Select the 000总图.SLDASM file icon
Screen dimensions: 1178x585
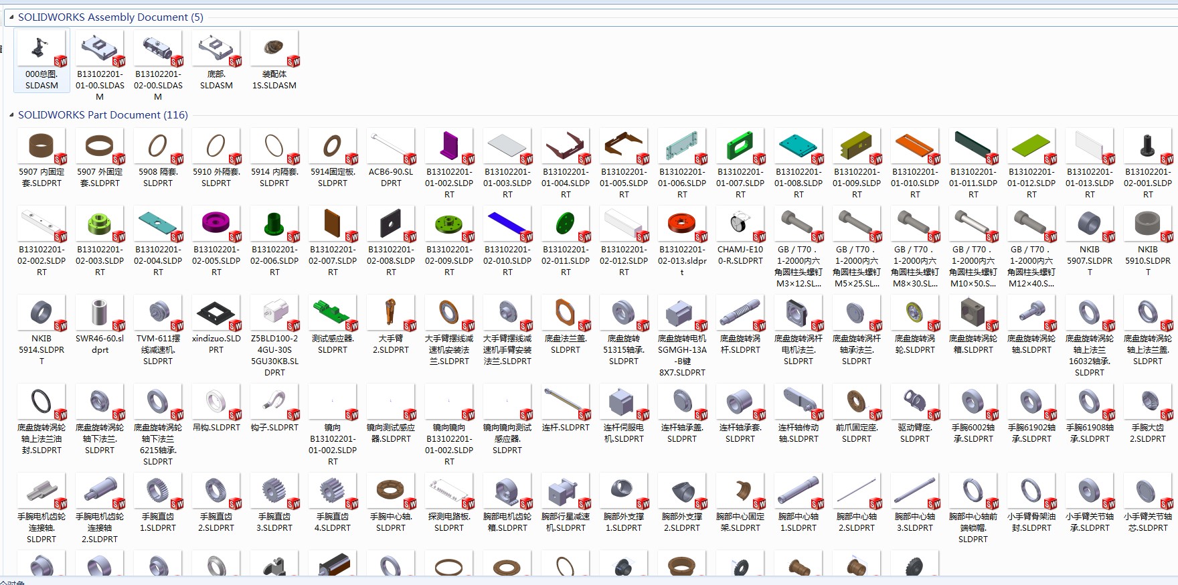coord(41,49)
